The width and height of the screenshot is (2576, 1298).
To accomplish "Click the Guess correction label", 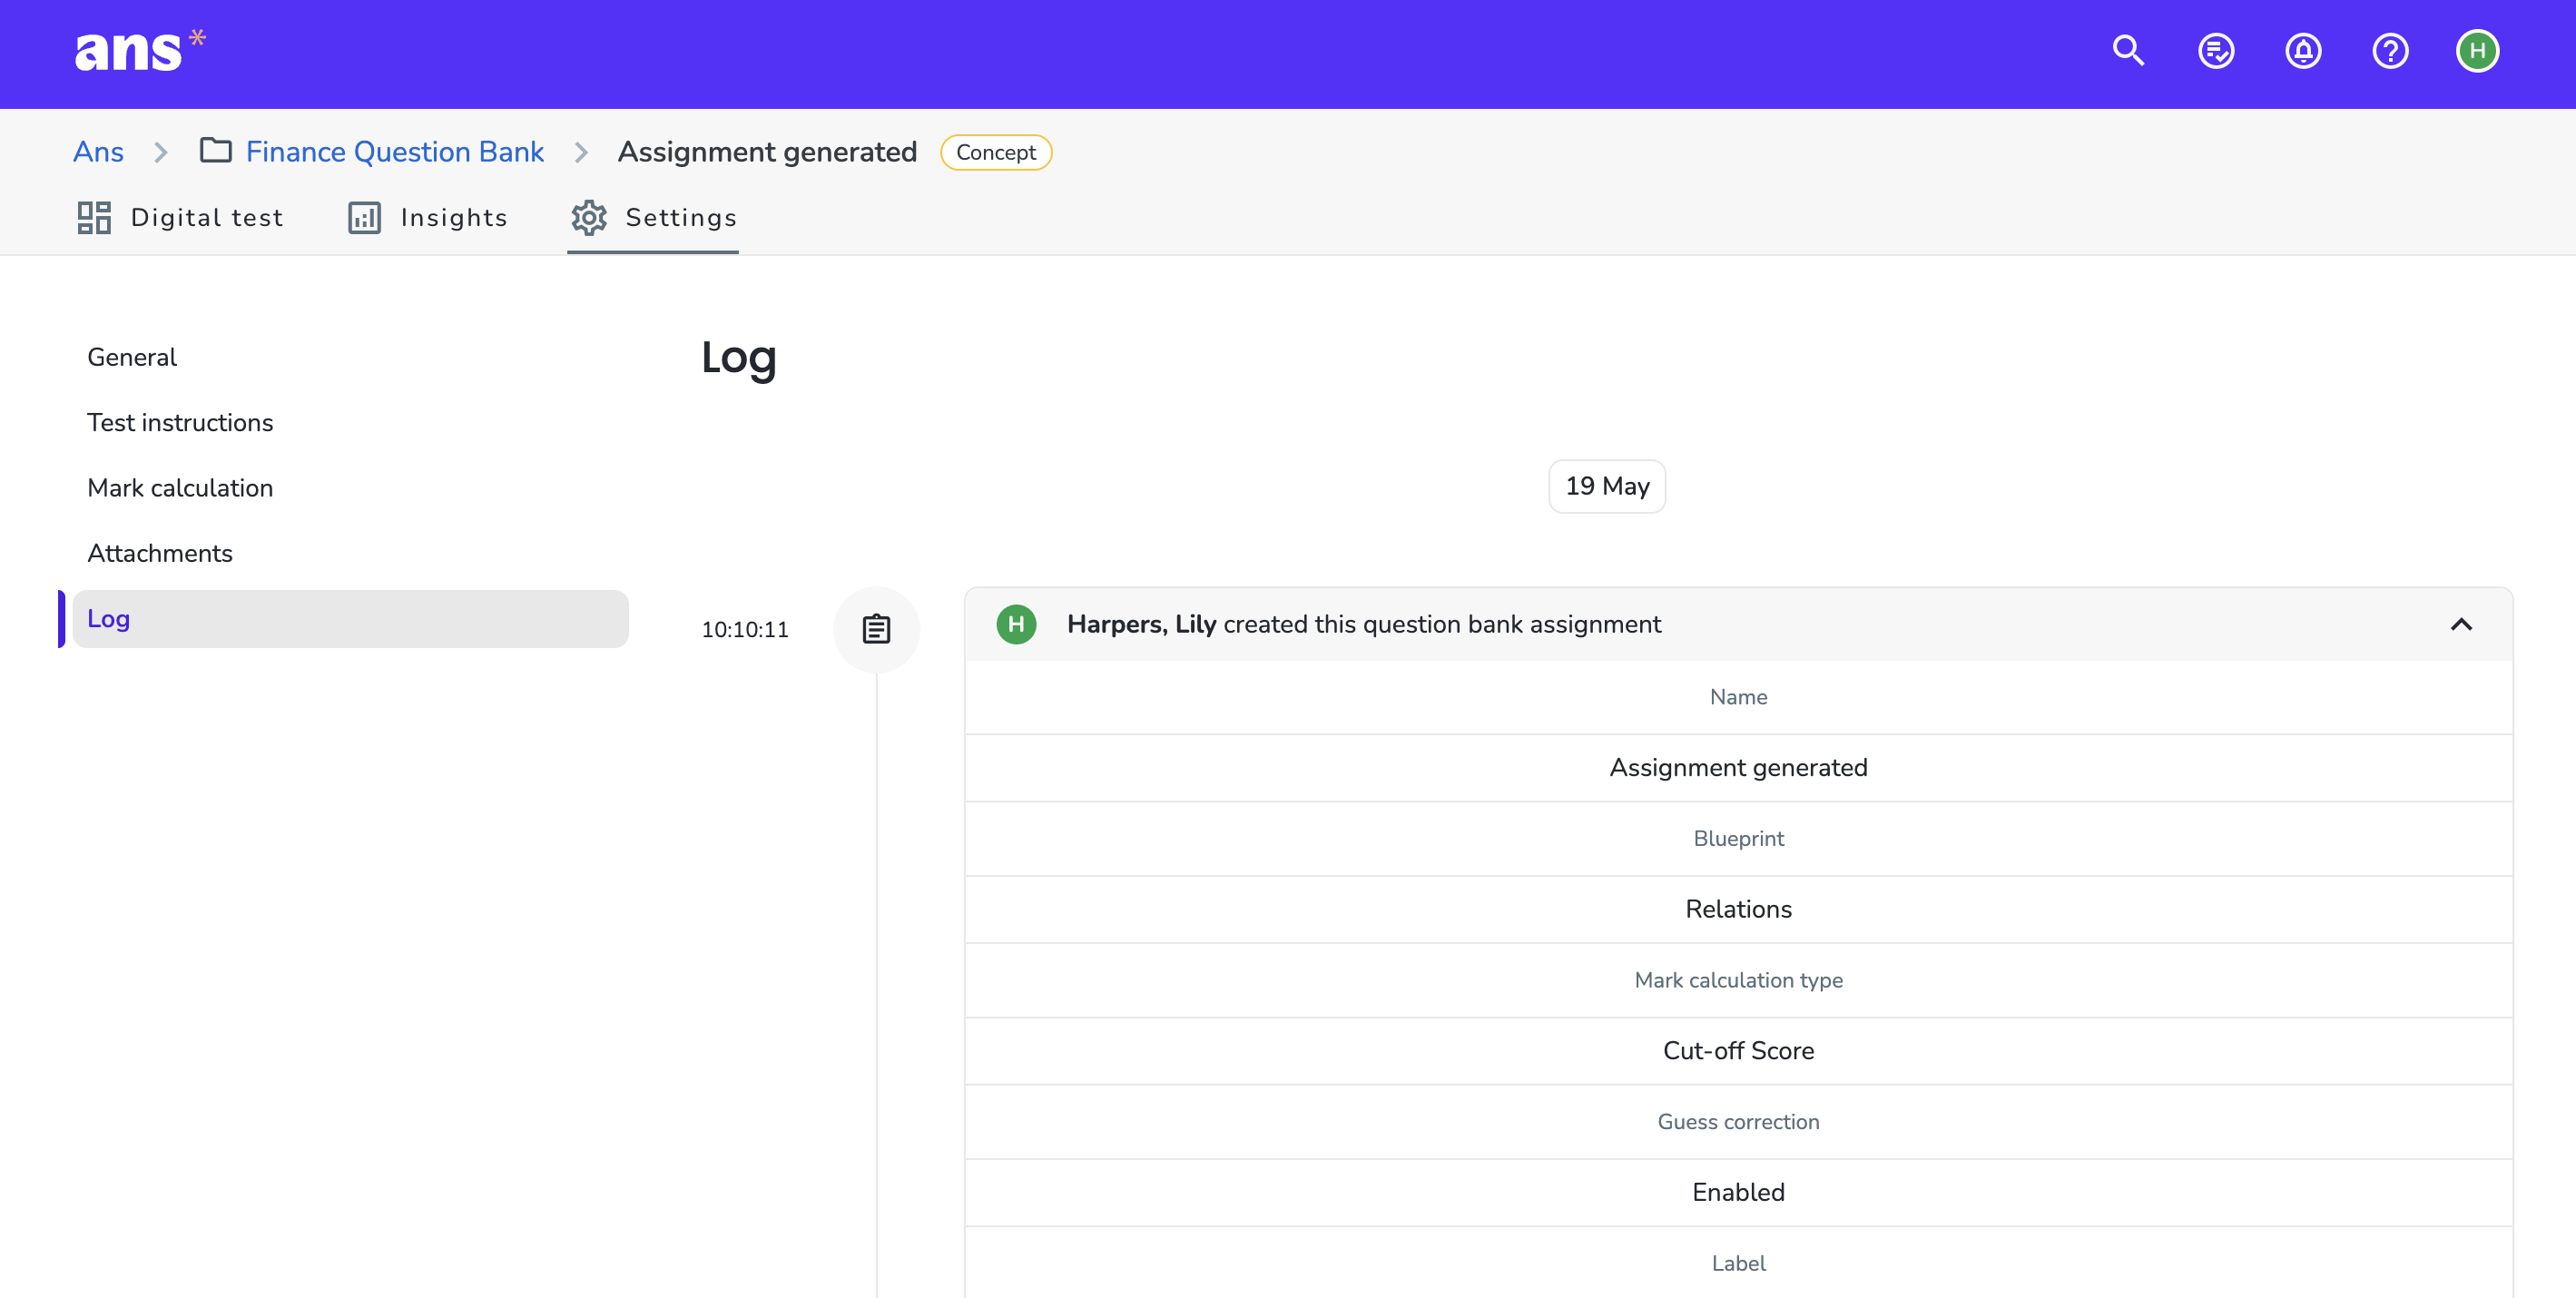I will (x=1738, y=1122).
